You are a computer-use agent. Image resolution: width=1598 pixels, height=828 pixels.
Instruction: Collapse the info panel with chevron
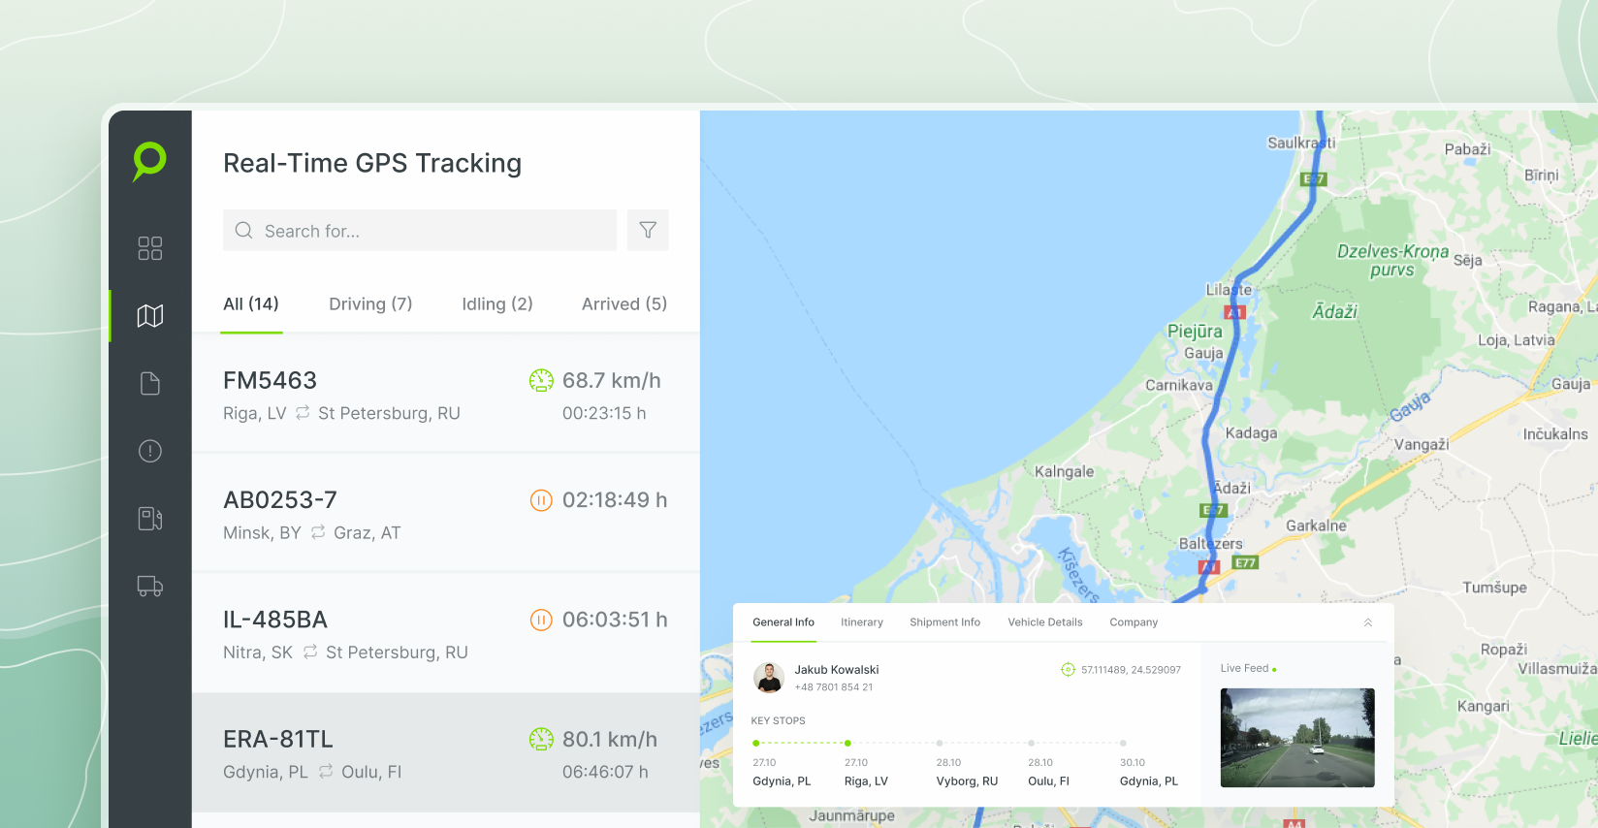pos(1368,622)
